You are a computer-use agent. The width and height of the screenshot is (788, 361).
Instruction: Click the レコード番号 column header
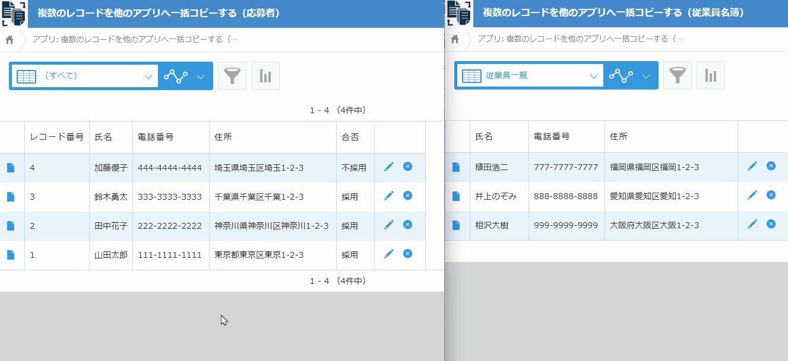(56, 137)
